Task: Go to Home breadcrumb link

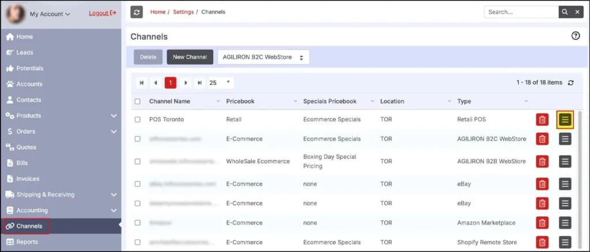Action: [x=158, y=12]
